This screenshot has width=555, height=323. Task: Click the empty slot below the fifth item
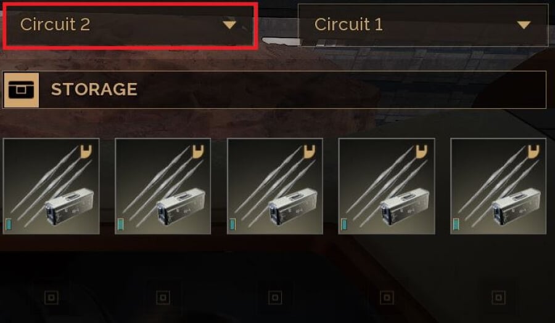pyautogui.click(x=498, y=298)
